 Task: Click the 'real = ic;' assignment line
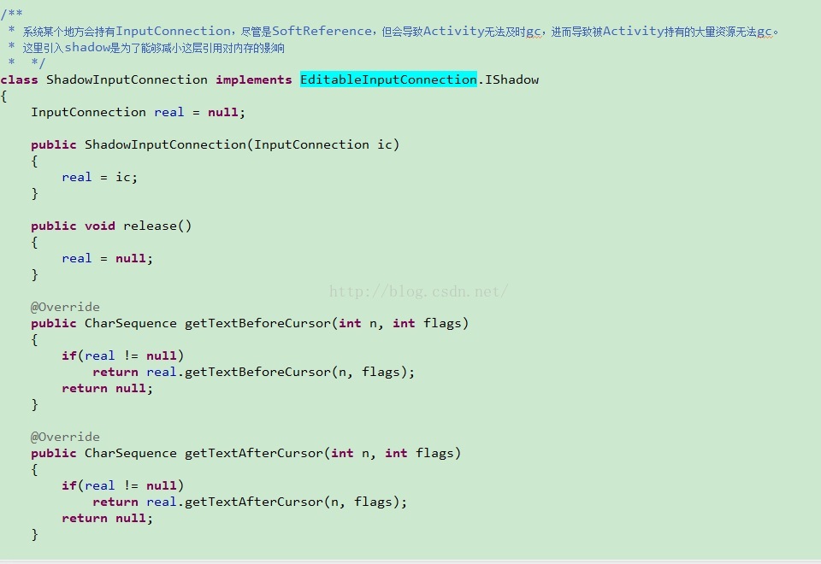click(99, 177)
